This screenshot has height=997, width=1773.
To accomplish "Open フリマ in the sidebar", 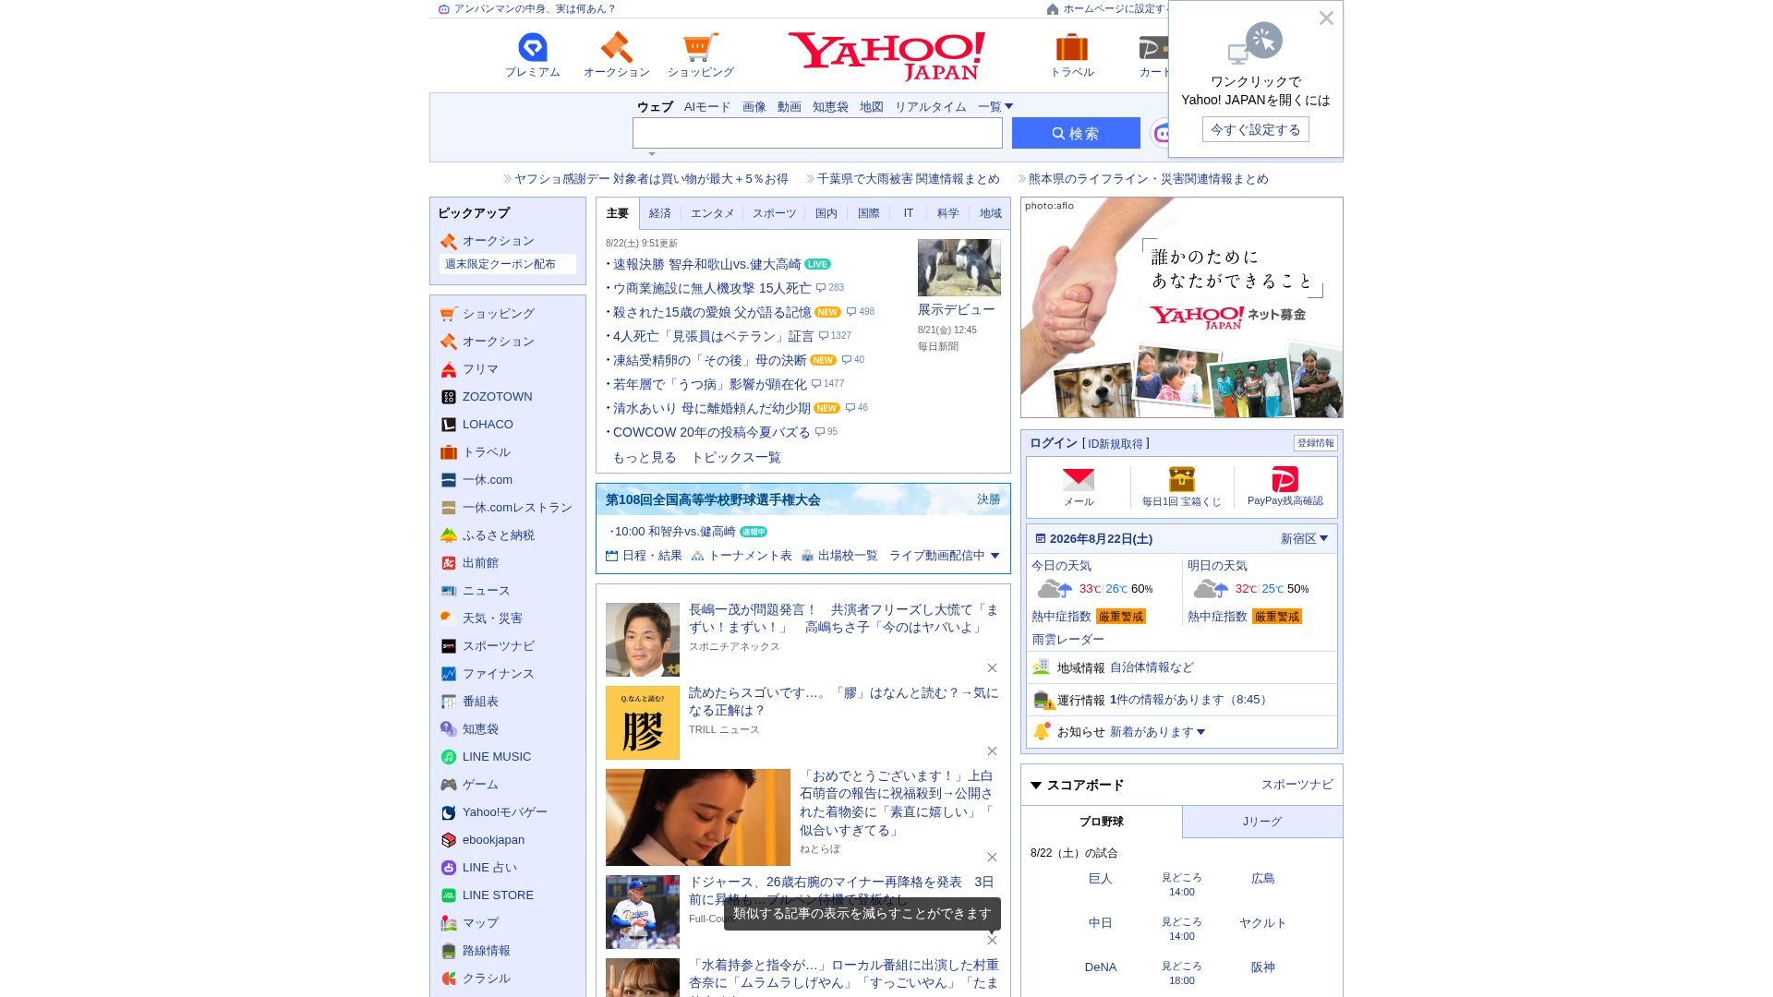I will pyautogui.click(x=480, y=369).
